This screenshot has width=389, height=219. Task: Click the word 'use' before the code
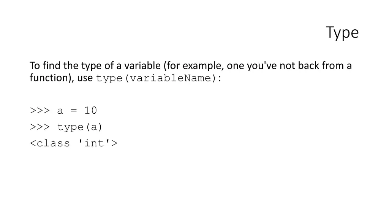pyautogui.click(x=85, y=78)
